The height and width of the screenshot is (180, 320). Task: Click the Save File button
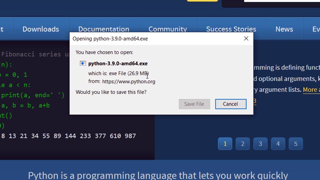click(194, 104)
